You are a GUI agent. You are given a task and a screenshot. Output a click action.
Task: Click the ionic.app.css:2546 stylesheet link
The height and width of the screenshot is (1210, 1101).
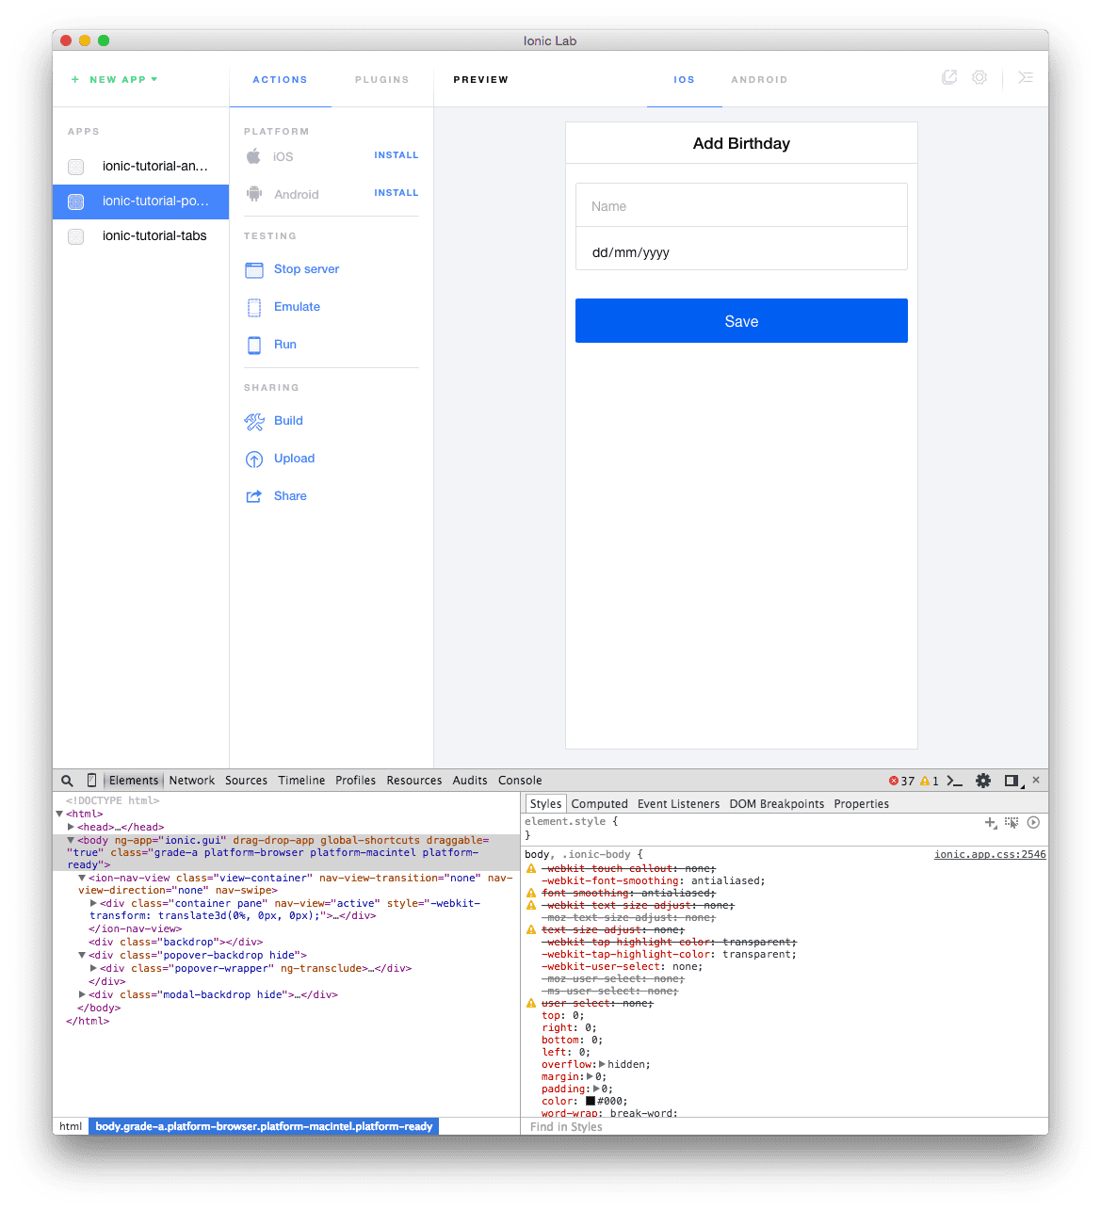[989, 854]
